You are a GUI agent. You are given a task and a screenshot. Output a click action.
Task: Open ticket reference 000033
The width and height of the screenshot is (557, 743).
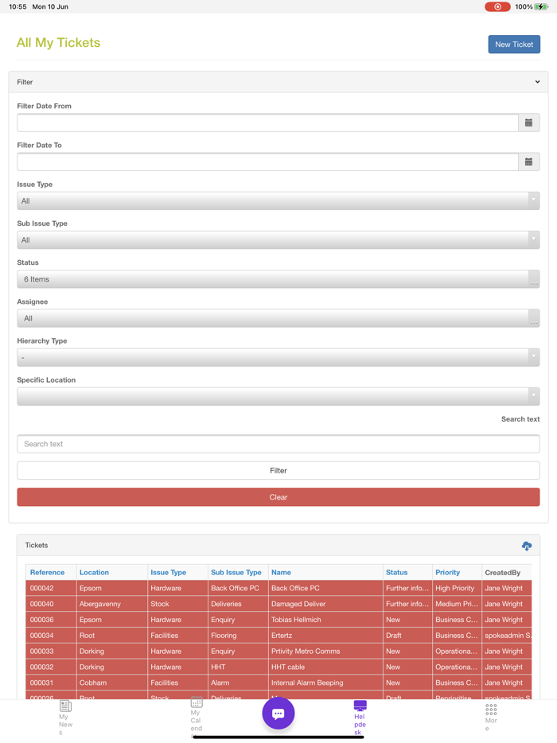[41, 651]
